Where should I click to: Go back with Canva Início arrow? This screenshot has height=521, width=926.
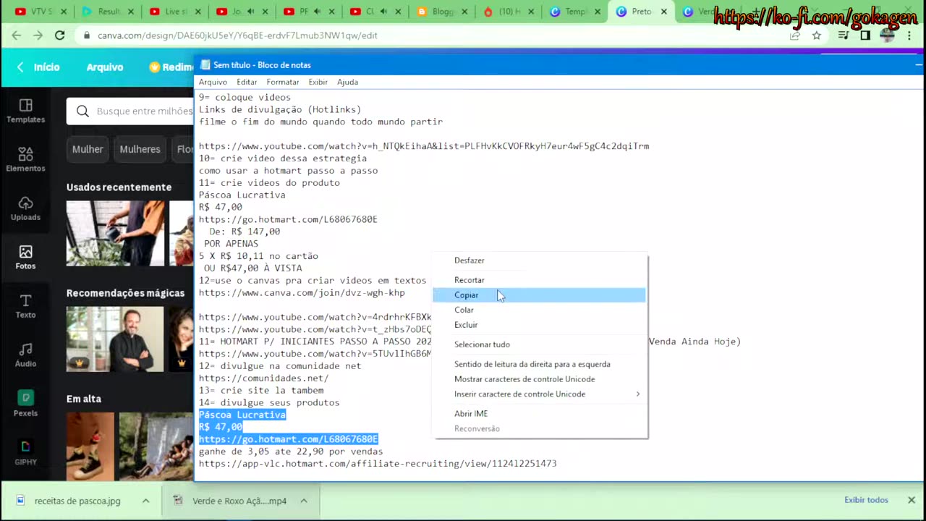[20, 67]
